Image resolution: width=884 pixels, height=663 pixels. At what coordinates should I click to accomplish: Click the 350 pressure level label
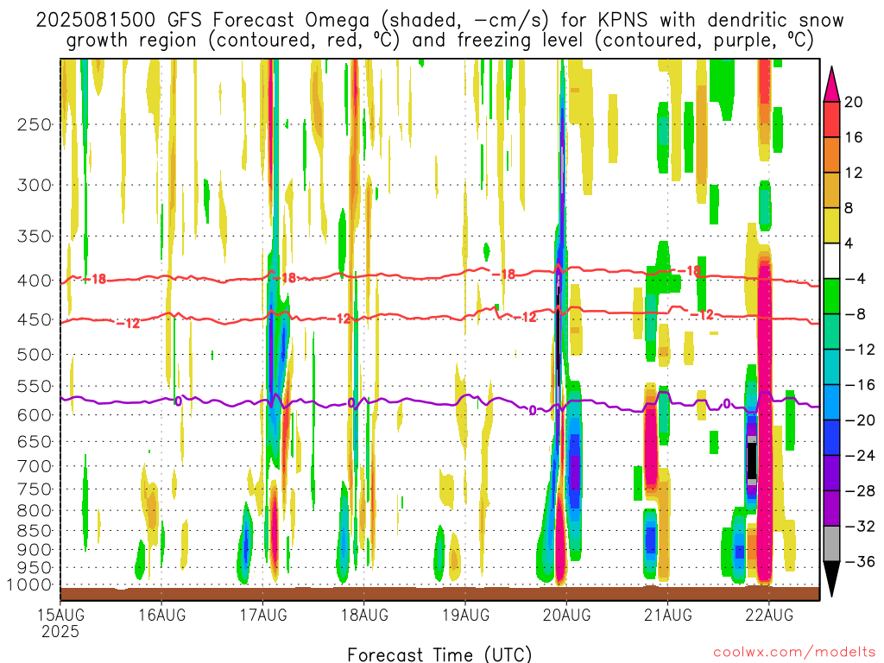coord(35,237)
